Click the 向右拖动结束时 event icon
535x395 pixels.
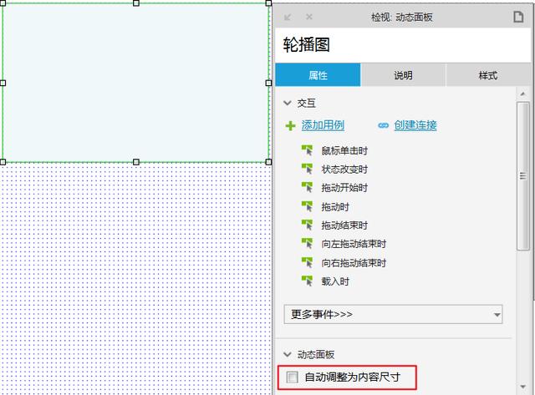coord(307,263)
